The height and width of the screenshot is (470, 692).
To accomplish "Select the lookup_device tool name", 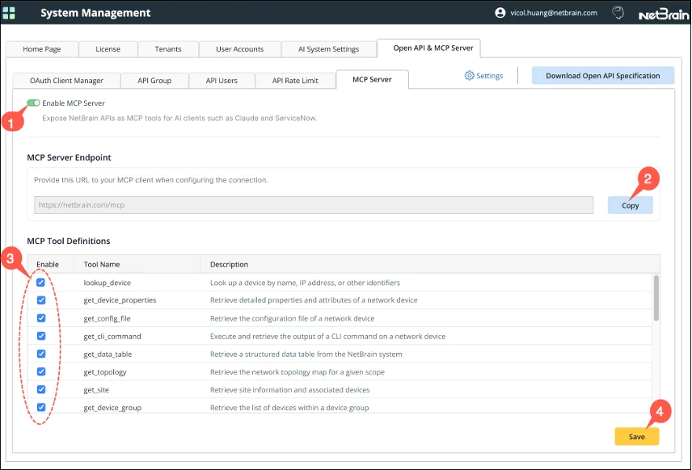I will pyautogui.click(x=108, y=283).
